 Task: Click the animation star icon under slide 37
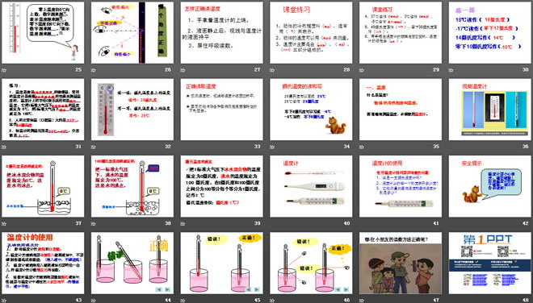[4, 223]
